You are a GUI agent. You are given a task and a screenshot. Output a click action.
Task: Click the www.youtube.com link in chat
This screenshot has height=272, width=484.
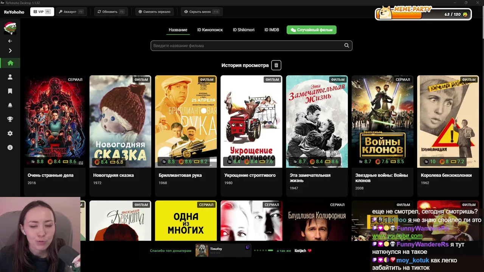coord(397,236)
